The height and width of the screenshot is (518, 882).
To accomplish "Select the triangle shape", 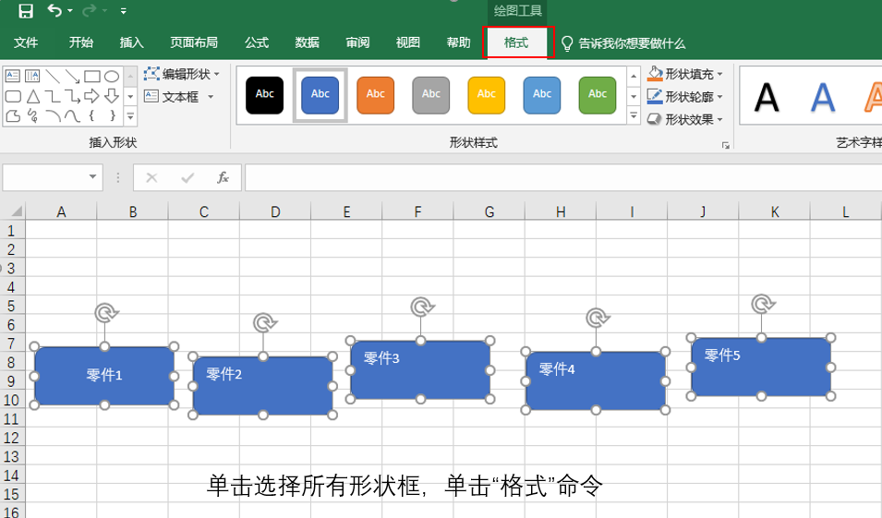I will (33, 96).
